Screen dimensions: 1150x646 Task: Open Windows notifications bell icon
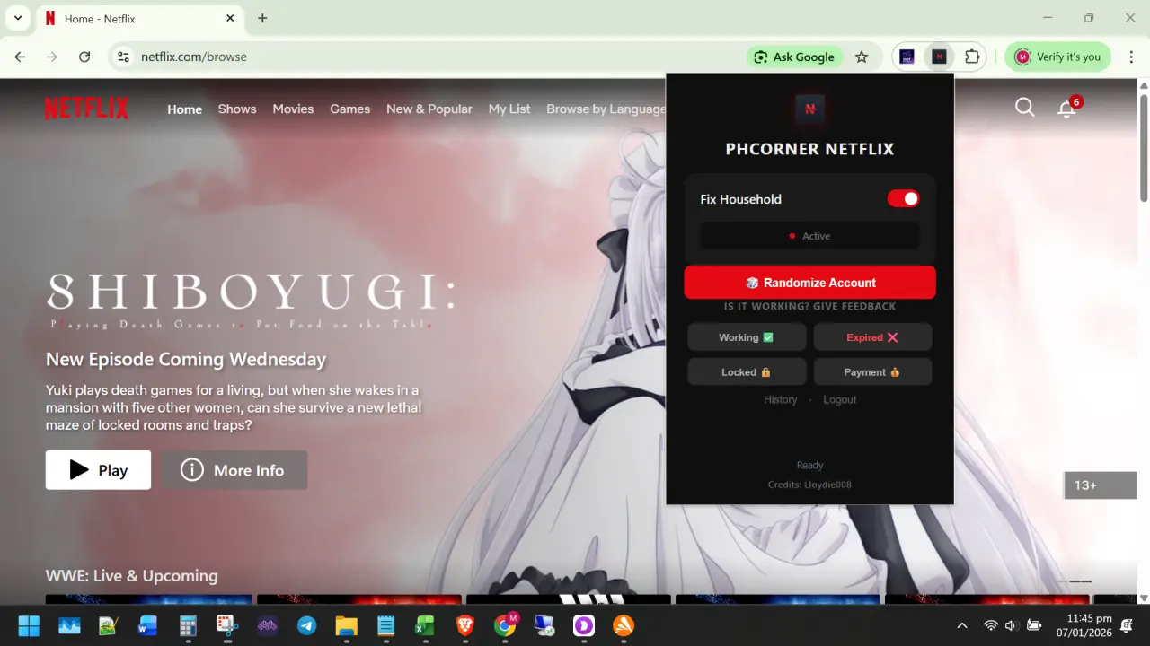coord(1128,625)
